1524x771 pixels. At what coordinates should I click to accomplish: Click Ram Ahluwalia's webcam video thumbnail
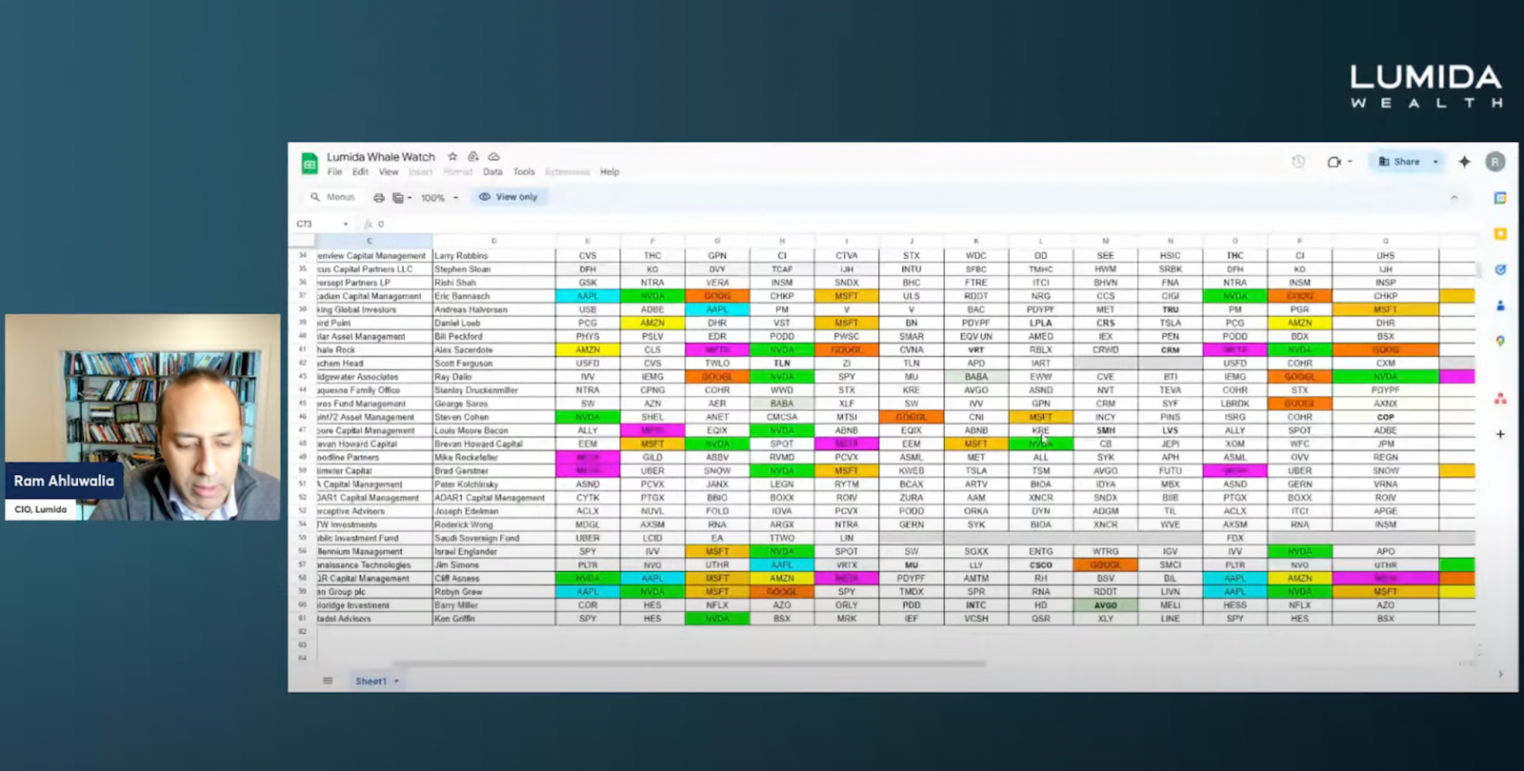pos(143,417)
